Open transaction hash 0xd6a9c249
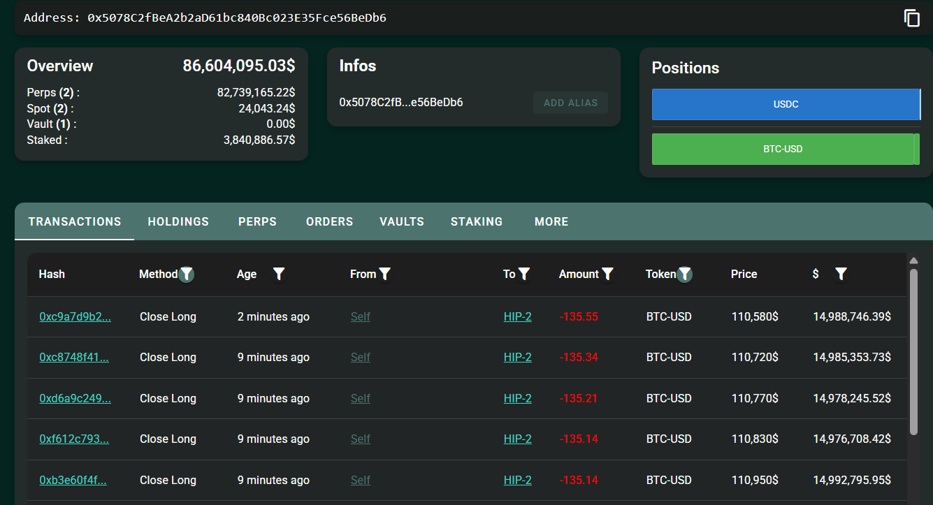This screenshot has height=505, width=933. tap(75, 399)
